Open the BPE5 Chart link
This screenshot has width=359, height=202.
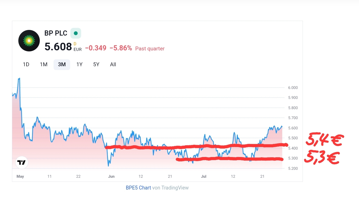point(138,188)
